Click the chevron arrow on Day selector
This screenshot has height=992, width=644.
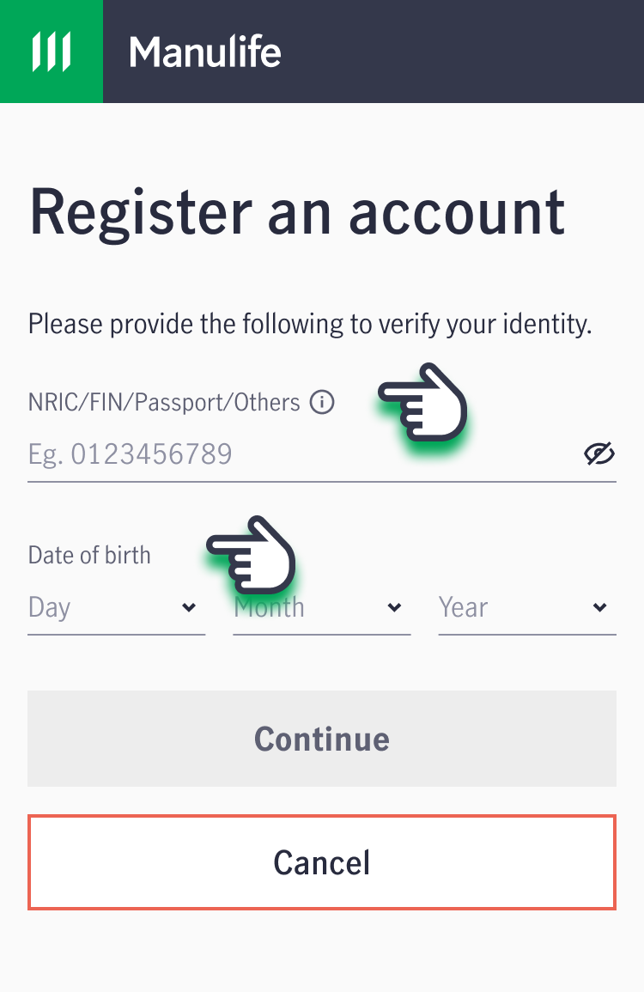[189, 608]
